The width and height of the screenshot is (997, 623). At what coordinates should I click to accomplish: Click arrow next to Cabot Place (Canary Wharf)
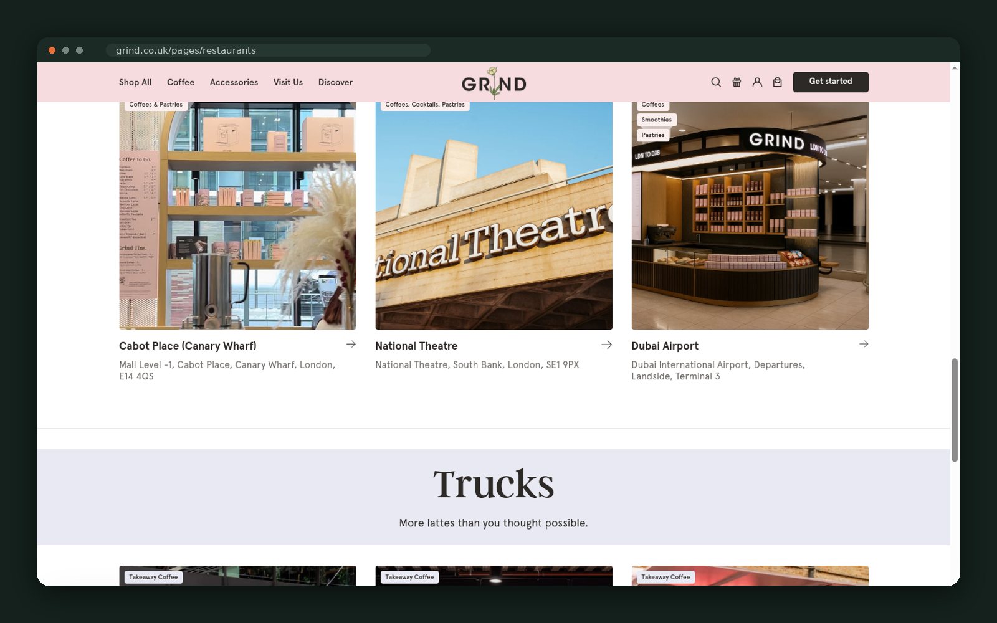(351, 344)
